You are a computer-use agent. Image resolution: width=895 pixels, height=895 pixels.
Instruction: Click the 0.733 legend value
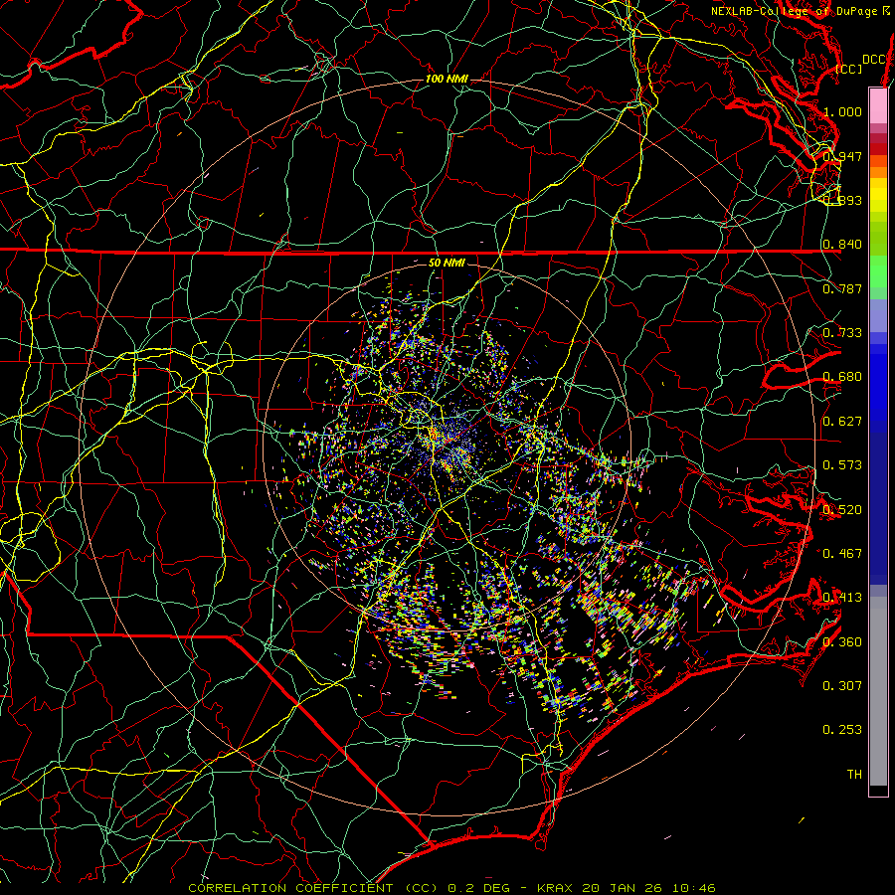[x=842, y=333]
